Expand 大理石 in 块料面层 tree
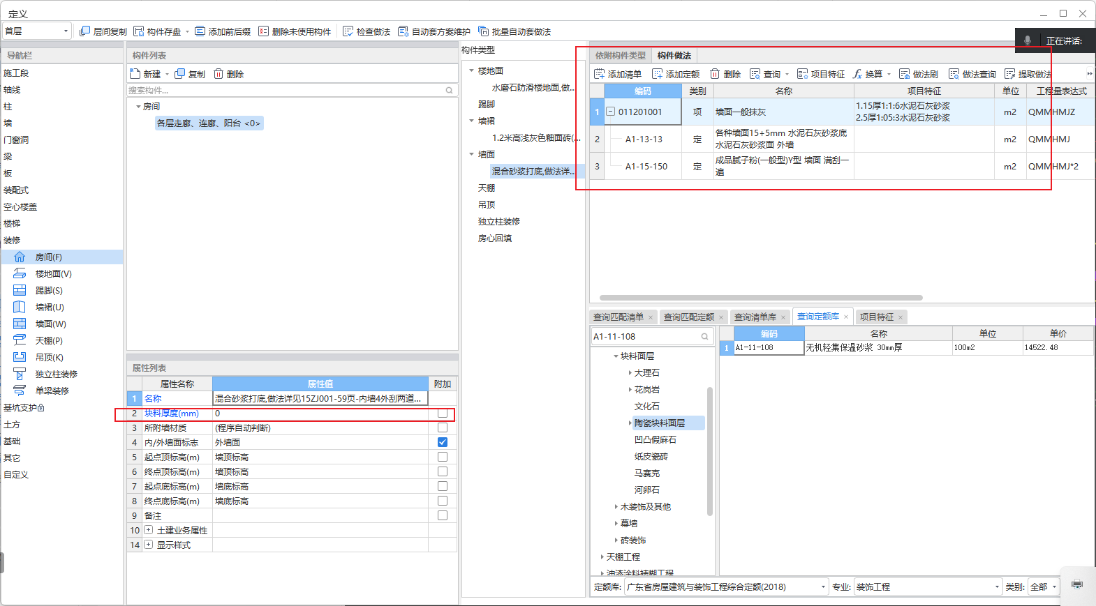 [x=630, y=373]
